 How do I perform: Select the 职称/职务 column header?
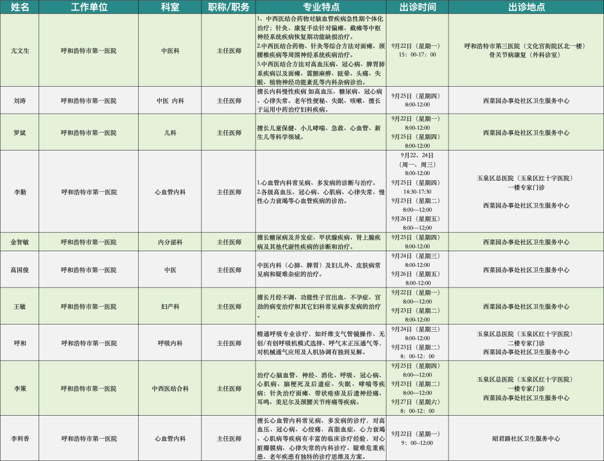(x=229, y=7)
